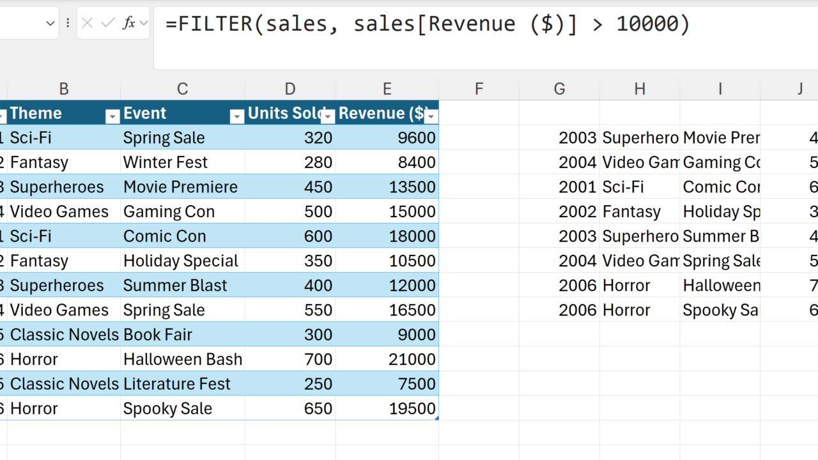Screen dimensions: 818x460
Task: Open the Event column filter dropdown
Action: coord(236,116)
